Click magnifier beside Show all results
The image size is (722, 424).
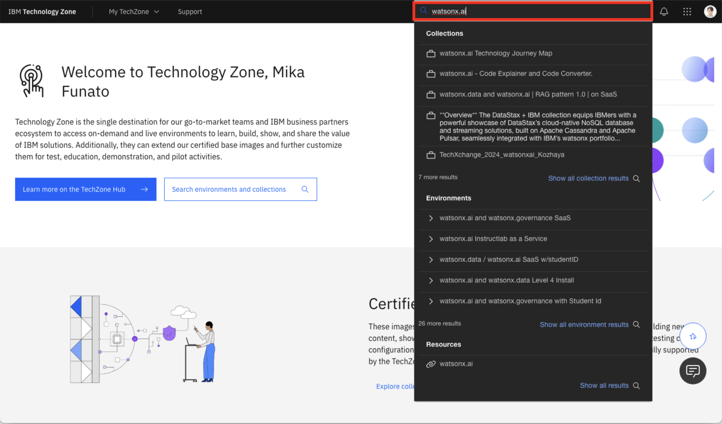(x=636, y=386)
